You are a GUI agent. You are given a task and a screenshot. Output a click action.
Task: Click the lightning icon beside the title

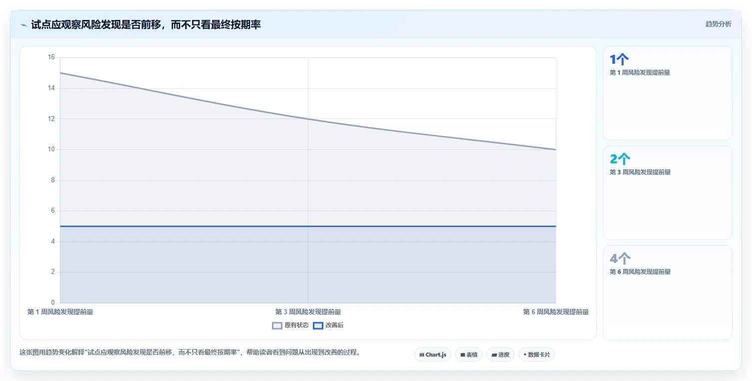point(23,25)
